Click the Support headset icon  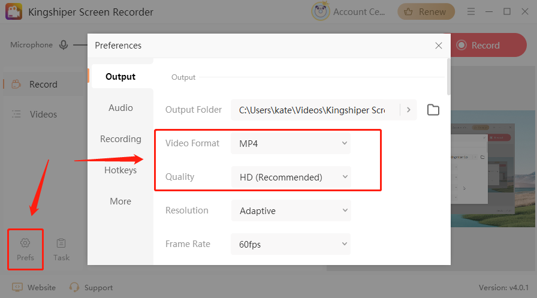pos(74,287)
